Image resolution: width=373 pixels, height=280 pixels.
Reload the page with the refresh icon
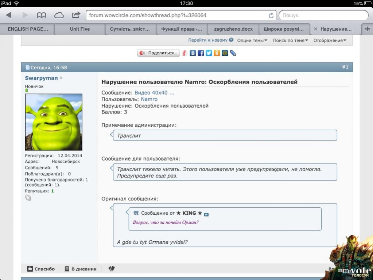pyautogui.click(x=271, y=16)
